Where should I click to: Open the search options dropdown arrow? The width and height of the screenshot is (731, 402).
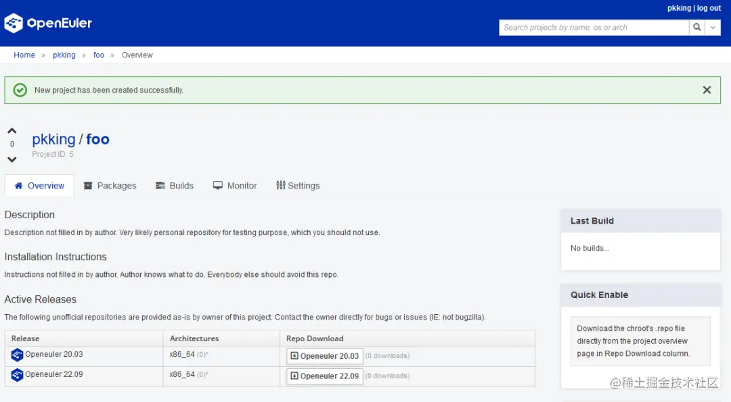pos(712,28)
